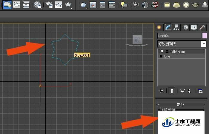Open the render frame window with red object

[93, 5]
